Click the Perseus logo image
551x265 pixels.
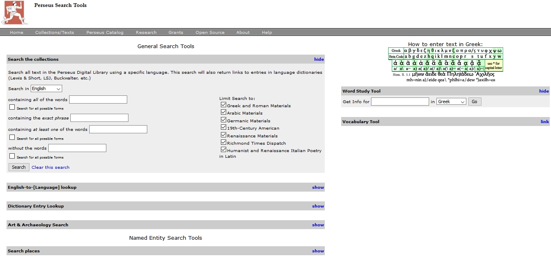click(14, 13)
